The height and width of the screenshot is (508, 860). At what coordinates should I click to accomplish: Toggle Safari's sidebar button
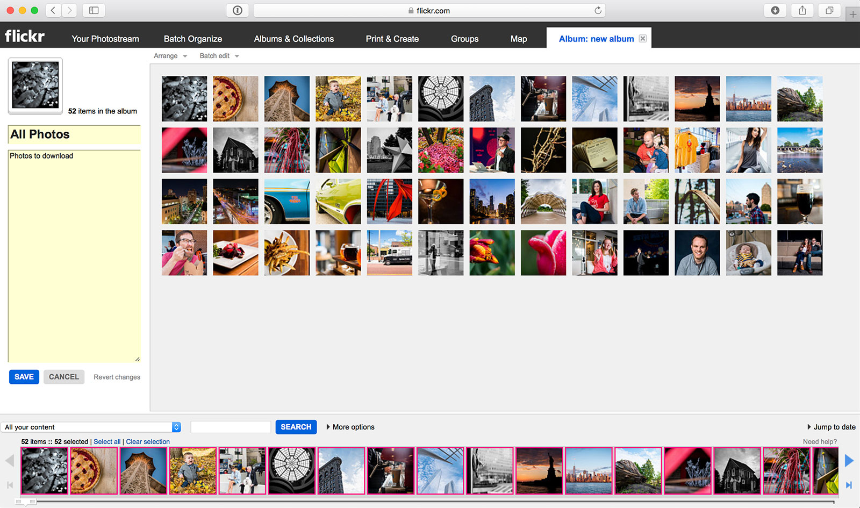[x=94, y=10]
